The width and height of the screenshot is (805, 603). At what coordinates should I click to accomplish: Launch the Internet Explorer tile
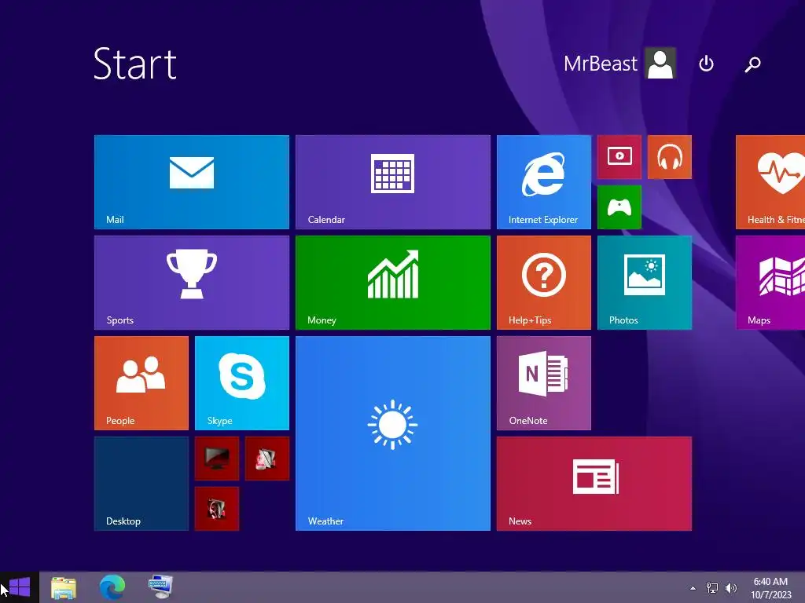point(544,182)
